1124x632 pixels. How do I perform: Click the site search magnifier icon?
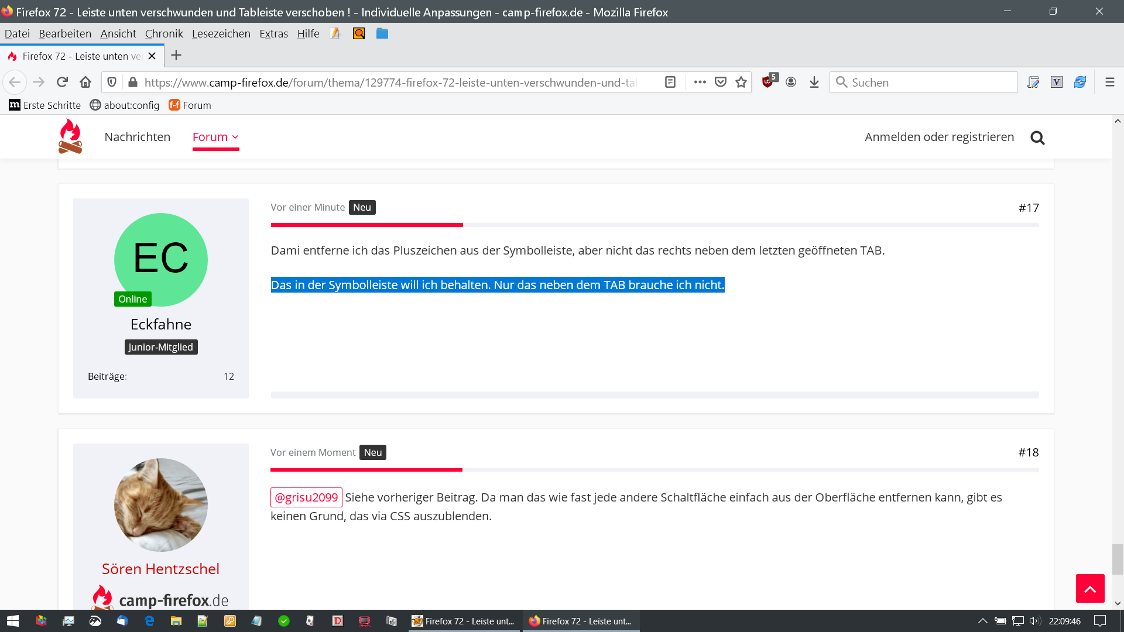(1037, 138)
